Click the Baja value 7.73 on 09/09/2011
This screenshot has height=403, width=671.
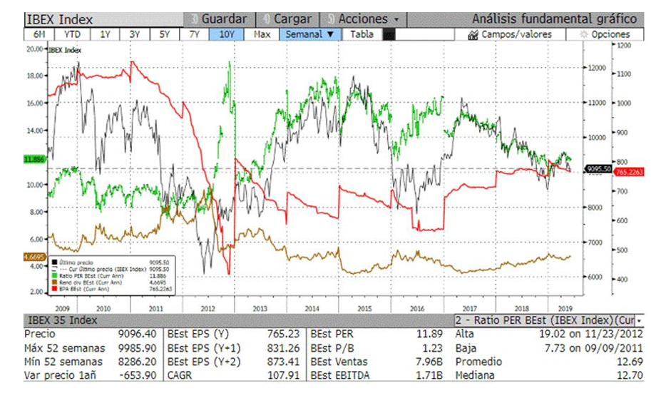(593, 348)
